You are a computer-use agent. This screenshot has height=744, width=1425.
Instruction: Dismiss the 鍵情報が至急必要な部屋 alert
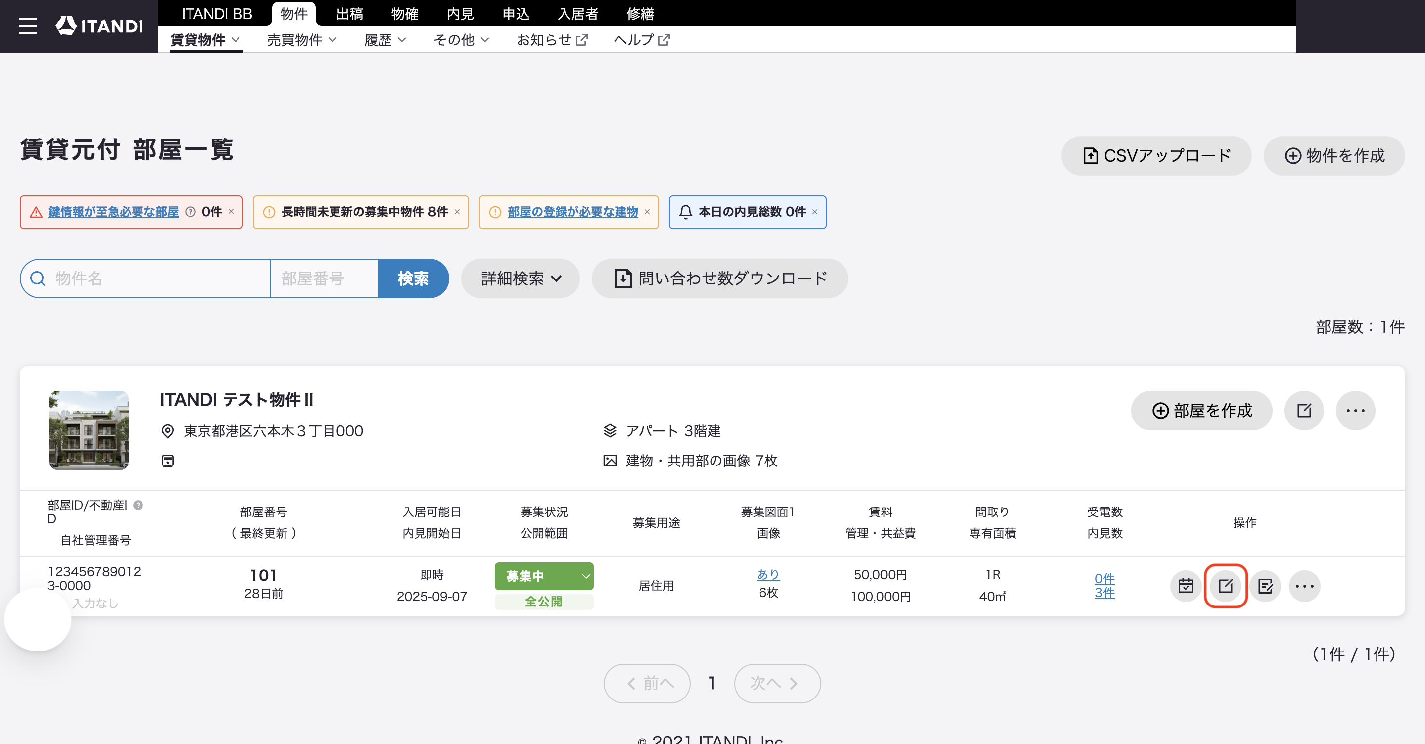coord(231,212)
